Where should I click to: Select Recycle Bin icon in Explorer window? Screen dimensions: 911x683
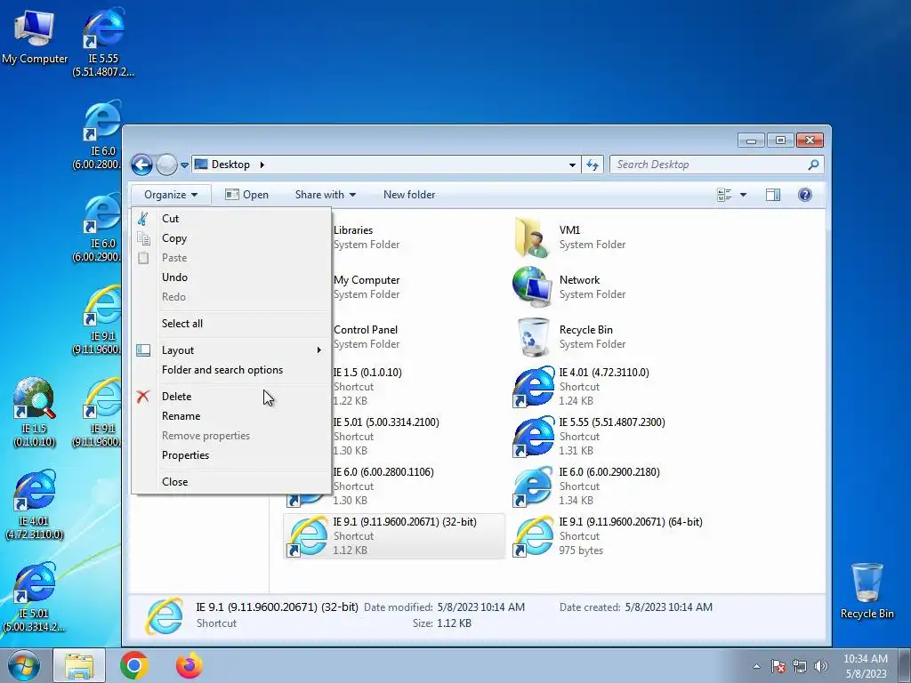click(532, 337)
